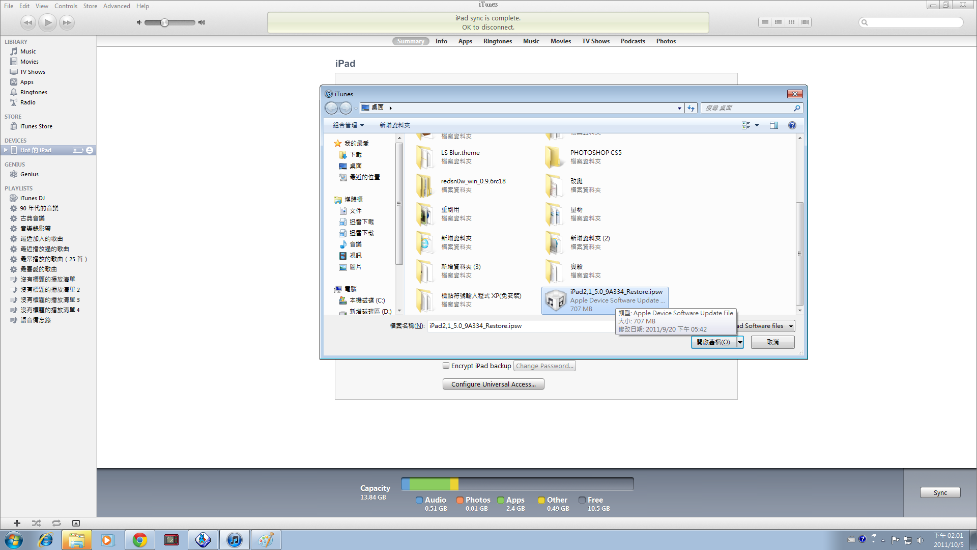This screenshot has width=977, height=550.
Task: Select 本機磁碟 (C:) in the tree
Action: click(367, 300)
